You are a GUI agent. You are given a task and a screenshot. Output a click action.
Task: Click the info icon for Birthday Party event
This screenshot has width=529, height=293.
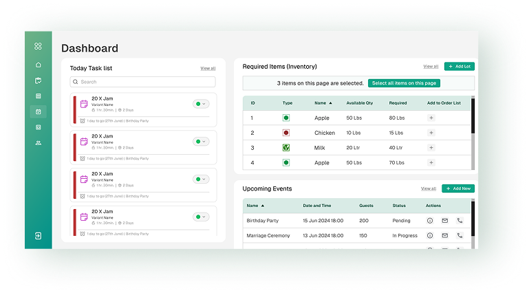(x=430, y=220)
